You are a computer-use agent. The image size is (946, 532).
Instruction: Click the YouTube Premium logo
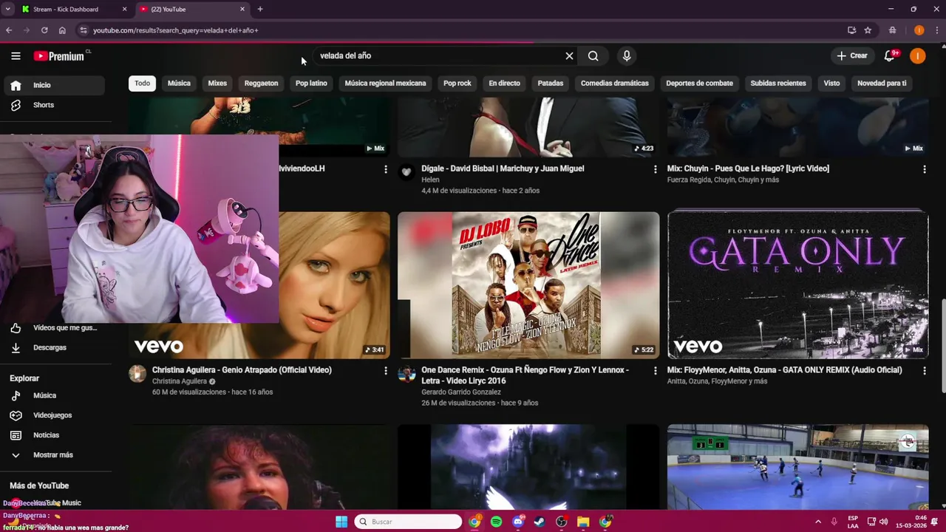[59, 56]
